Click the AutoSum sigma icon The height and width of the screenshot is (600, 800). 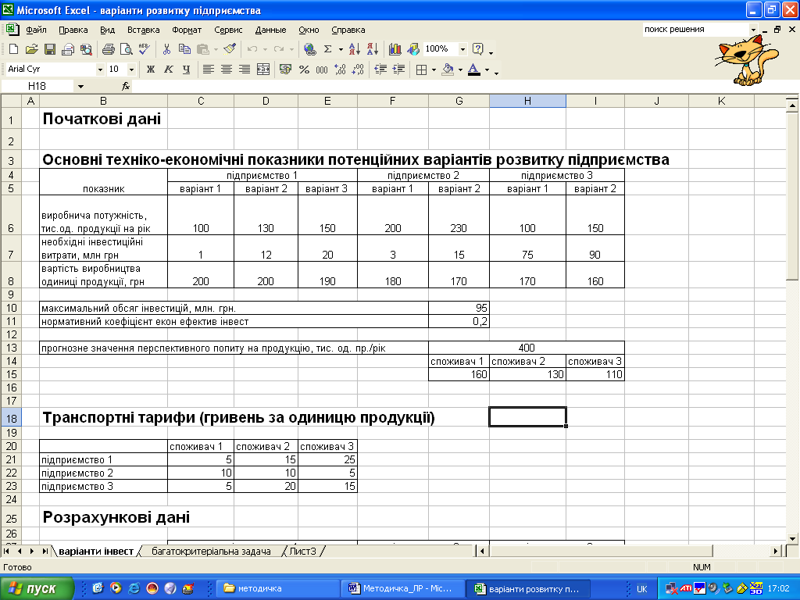tap(328, 49)
